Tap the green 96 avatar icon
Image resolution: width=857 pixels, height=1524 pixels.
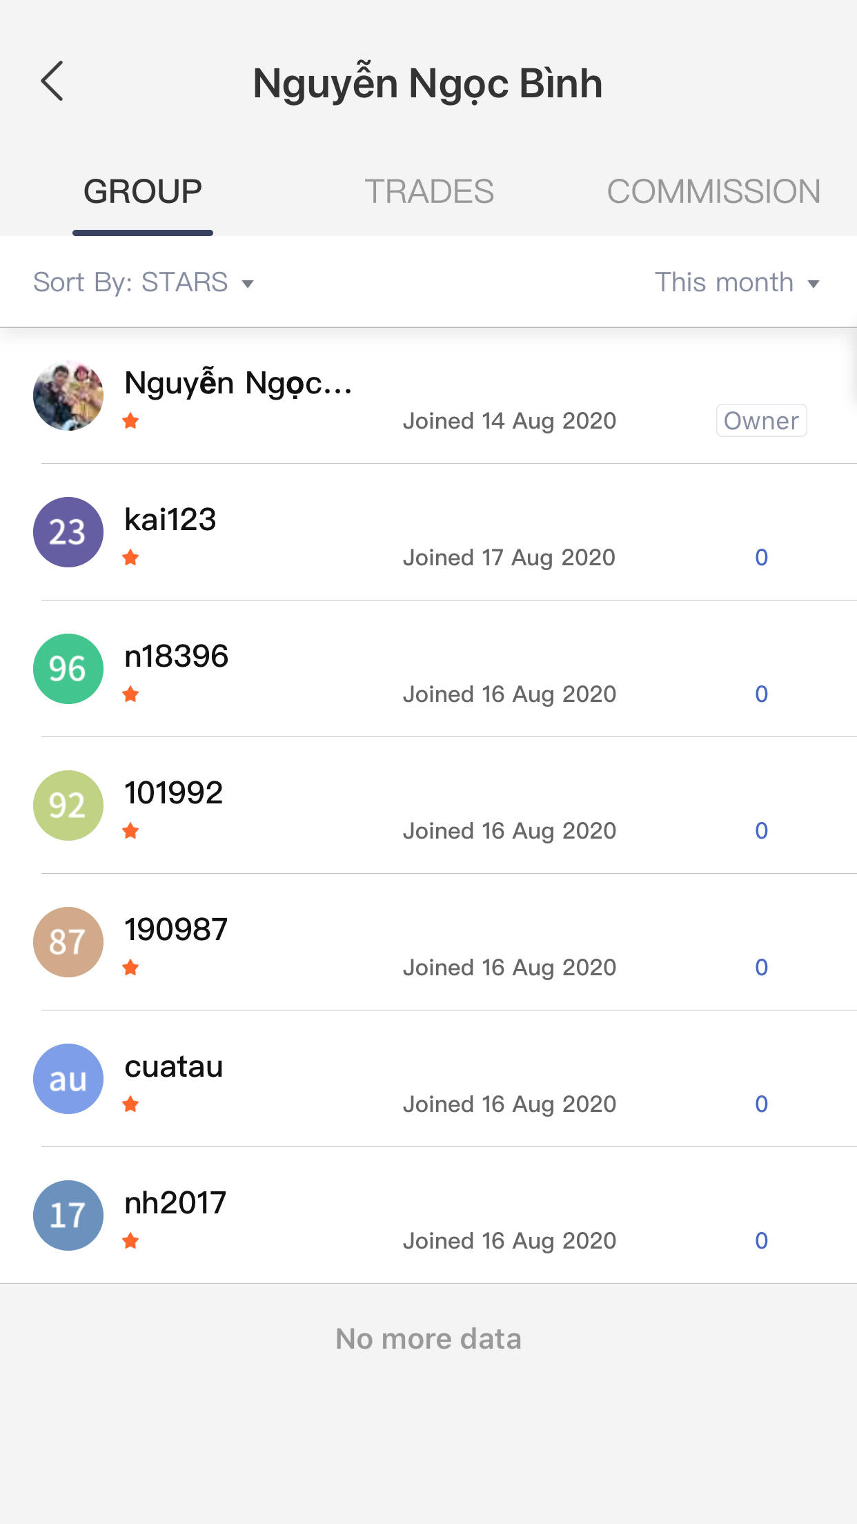68,669
